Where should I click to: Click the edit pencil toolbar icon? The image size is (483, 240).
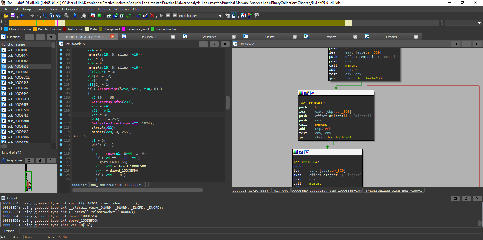[x=145, y=15]
